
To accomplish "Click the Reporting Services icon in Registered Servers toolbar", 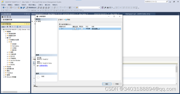I will pyautogui.click(x=8, y=17).
